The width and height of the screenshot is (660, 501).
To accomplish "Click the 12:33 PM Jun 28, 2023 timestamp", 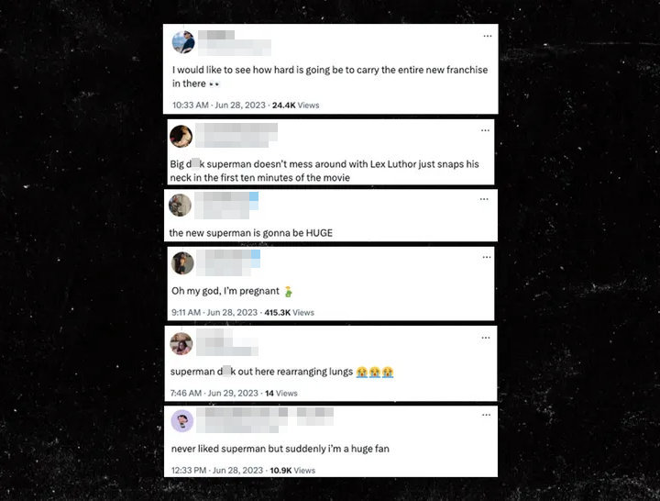I will point(217,470).
